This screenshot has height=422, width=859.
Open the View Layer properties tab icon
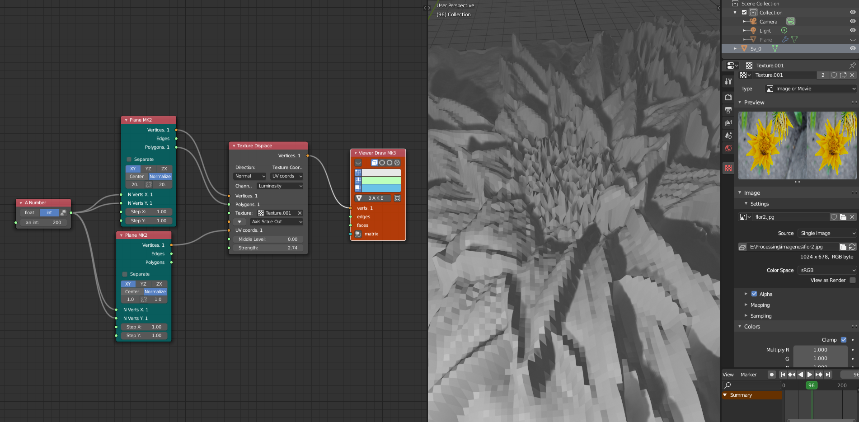click(x=728, y=123)
